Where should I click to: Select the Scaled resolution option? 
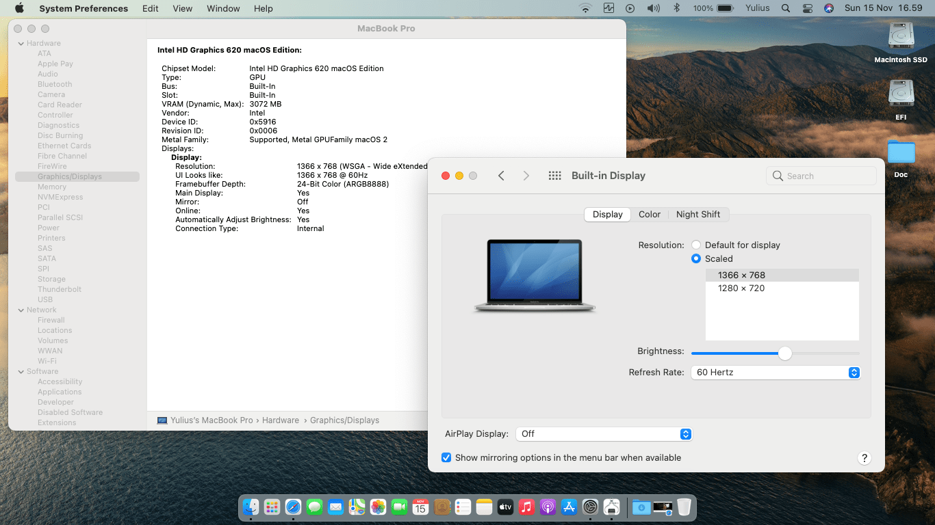(x=696, y=258)
